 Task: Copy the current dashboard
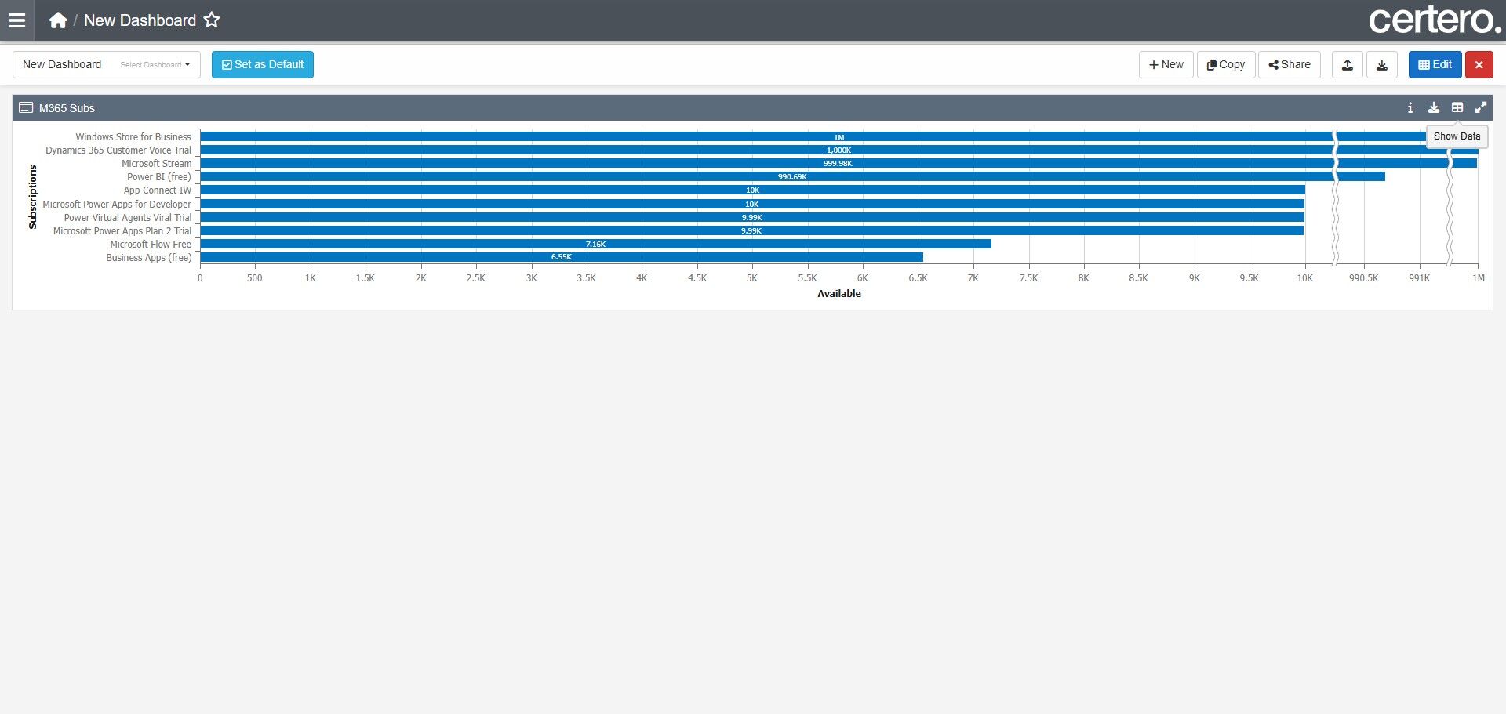click(1226, 64)
